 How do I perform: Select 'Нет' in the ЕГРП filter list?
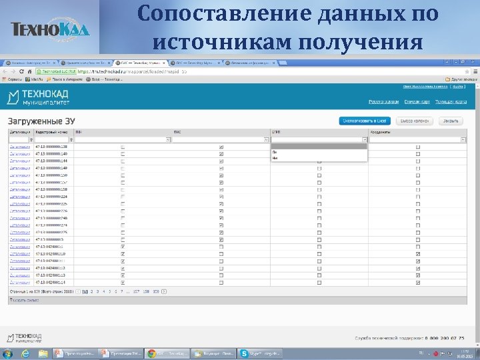[319, 158]
